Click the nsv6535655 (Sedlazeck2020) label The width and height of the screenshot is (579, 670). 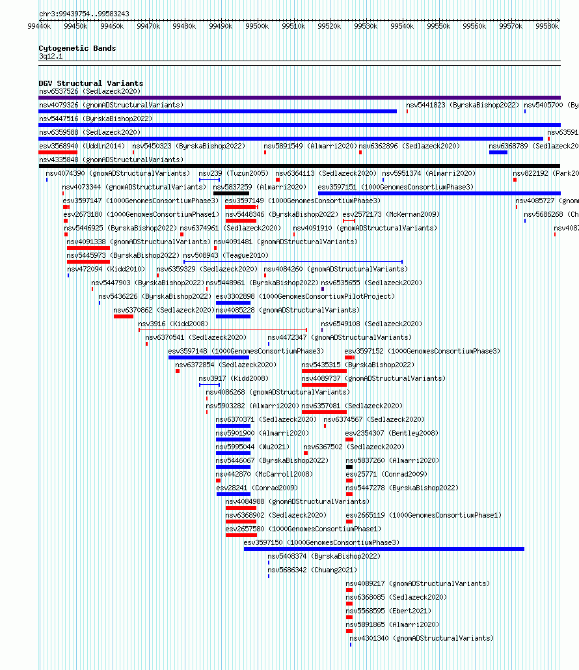[371, 283]
